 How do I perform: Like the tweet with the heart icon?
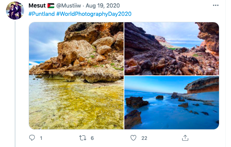point(133,138)
